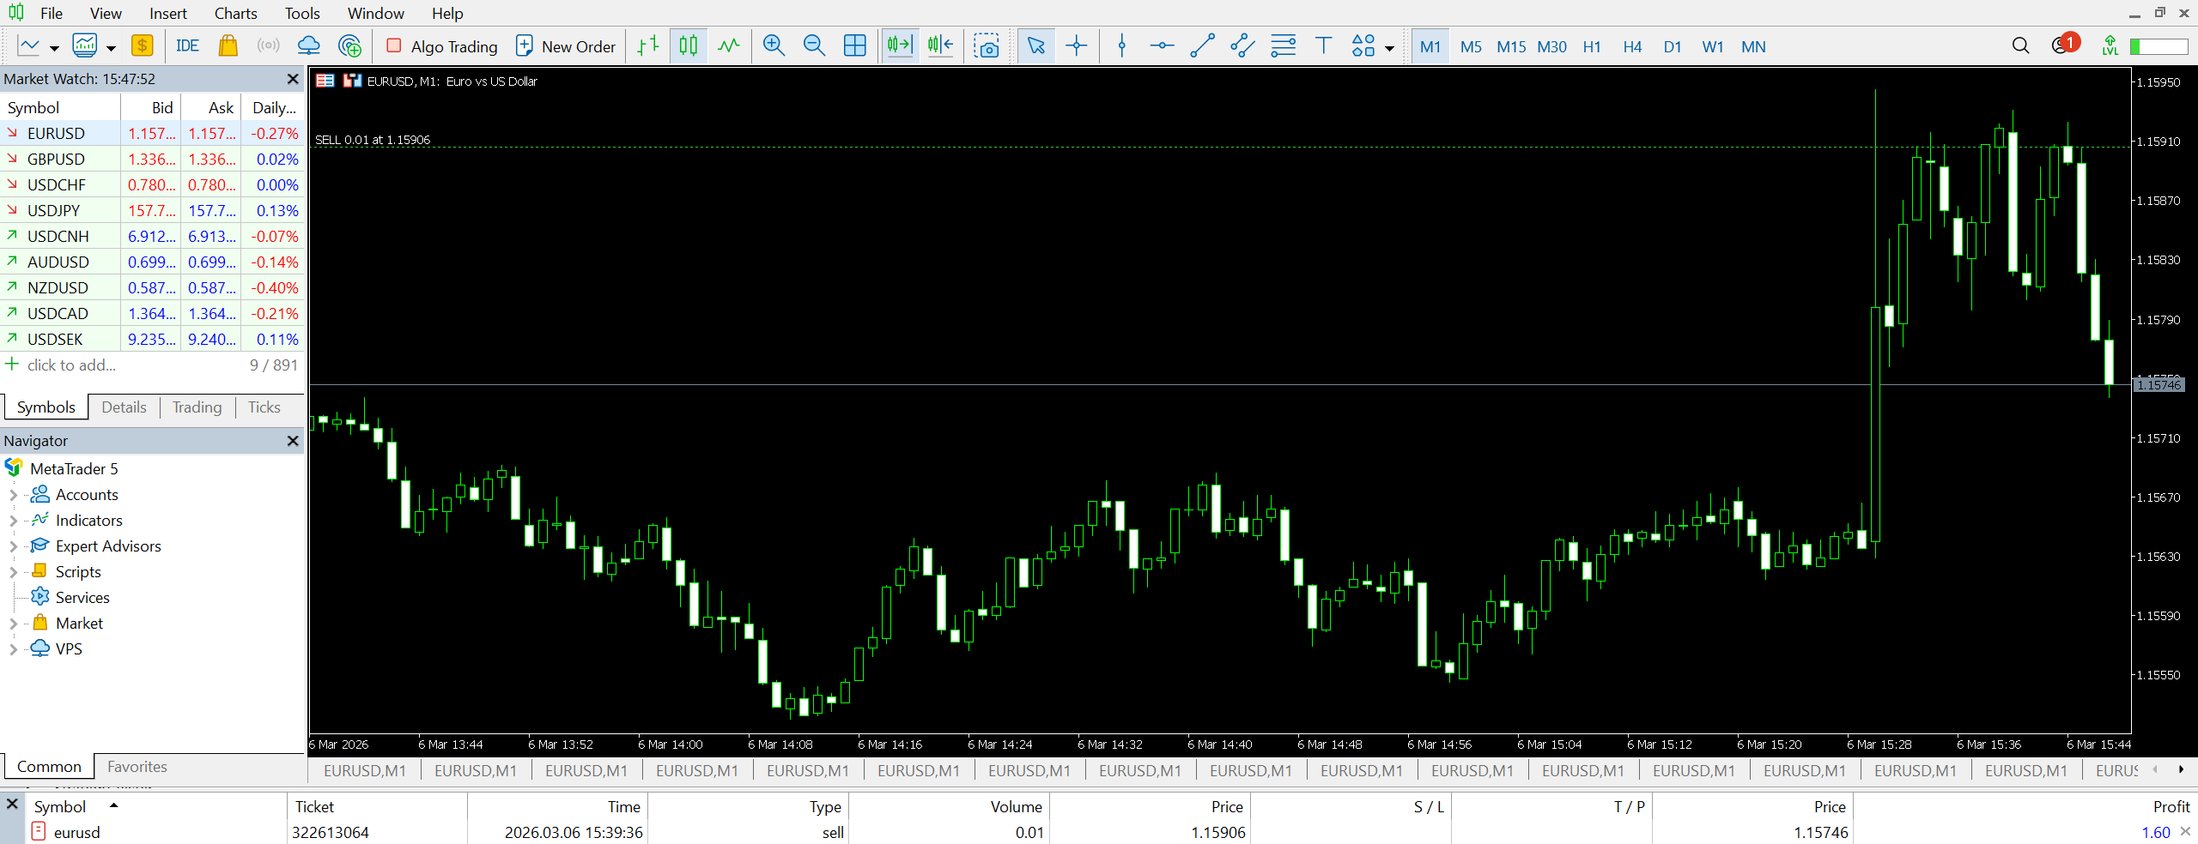Open the chart templates icon

click(84, 46)
